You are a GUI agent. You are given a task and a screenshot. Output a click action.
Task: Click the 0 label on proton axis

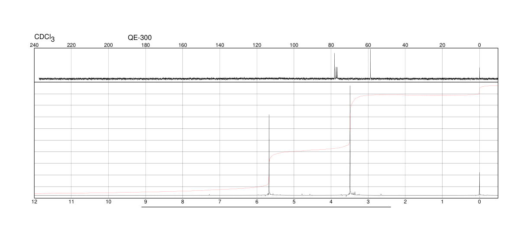(x=479, y=202)
